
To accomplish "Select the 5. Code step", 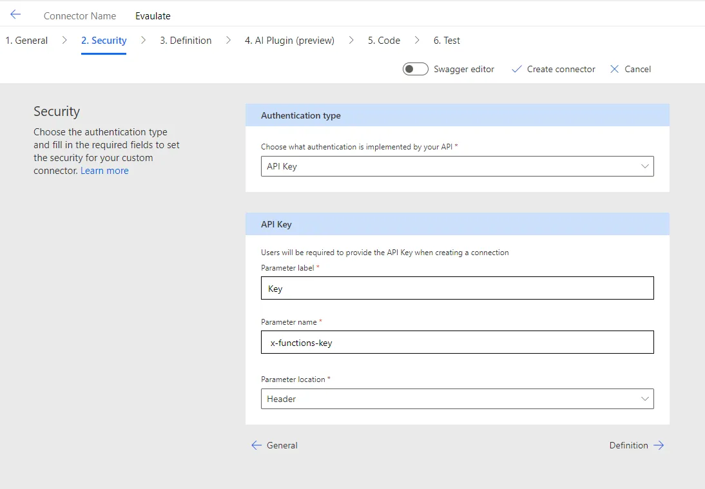I will pos(384,41).
